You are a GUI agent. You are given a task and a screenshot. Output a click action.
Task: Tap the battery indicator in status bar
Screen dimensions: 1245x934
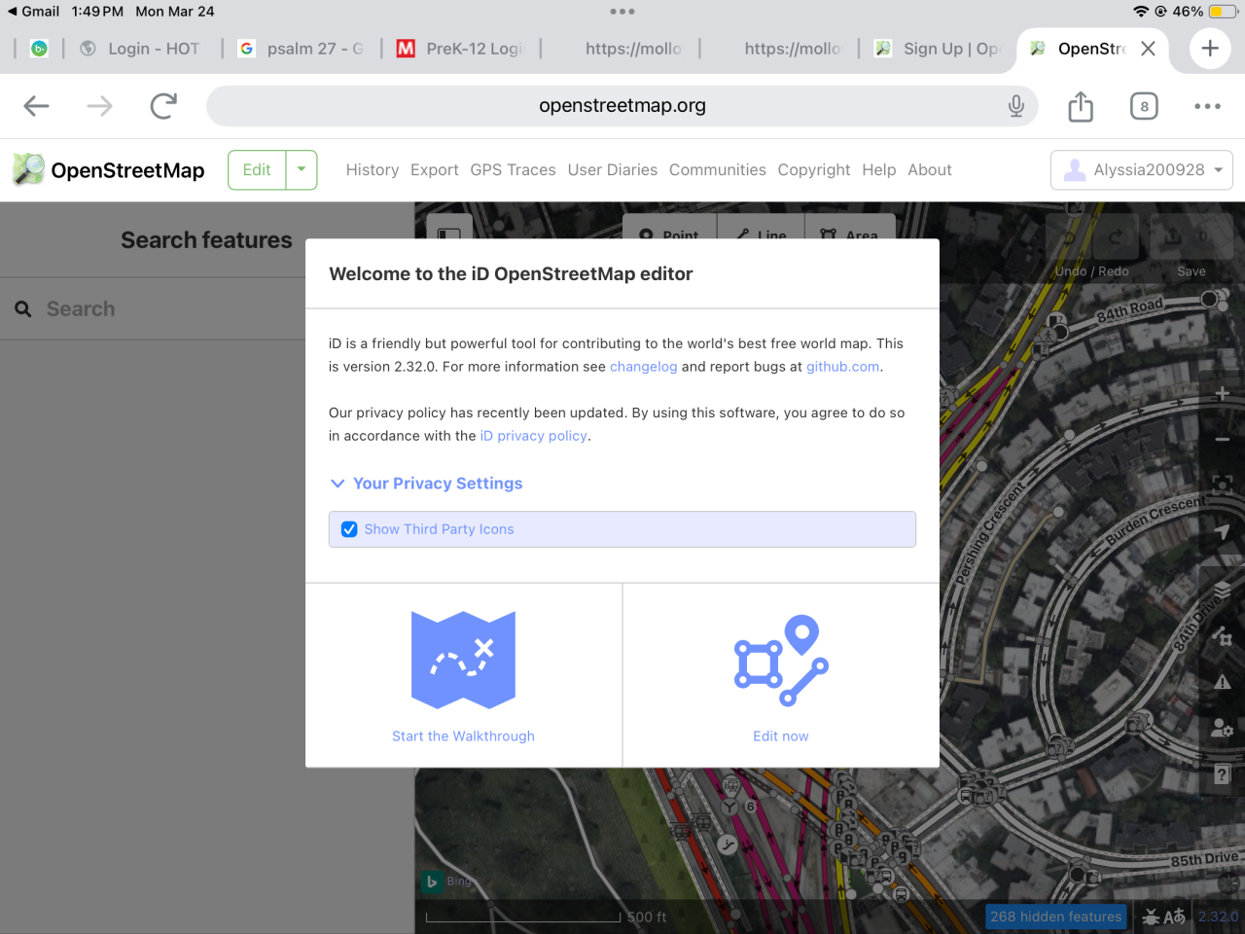point(1223,12)
